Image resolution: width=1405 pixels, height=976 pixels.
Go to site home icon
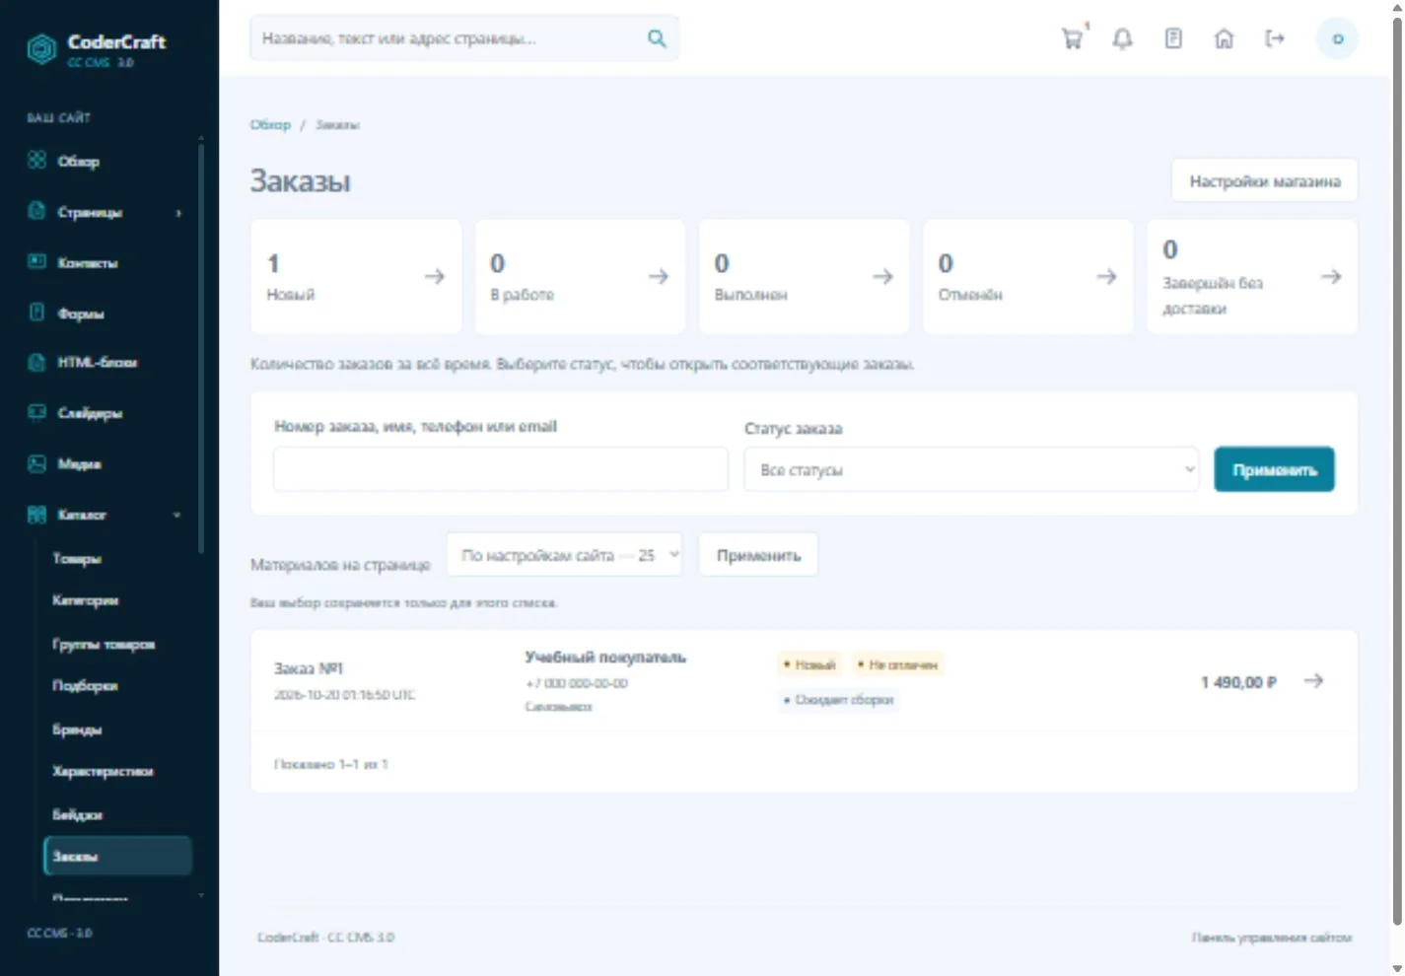pyautogui.click(x=1224, y=38)
